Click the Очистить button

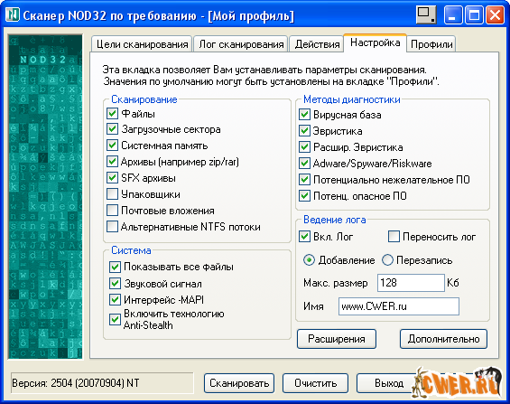click(316, 383)
